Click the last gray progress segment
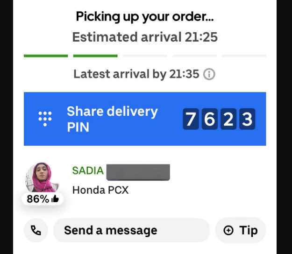This screenshot has height=254, width=292. coord(244,56)
